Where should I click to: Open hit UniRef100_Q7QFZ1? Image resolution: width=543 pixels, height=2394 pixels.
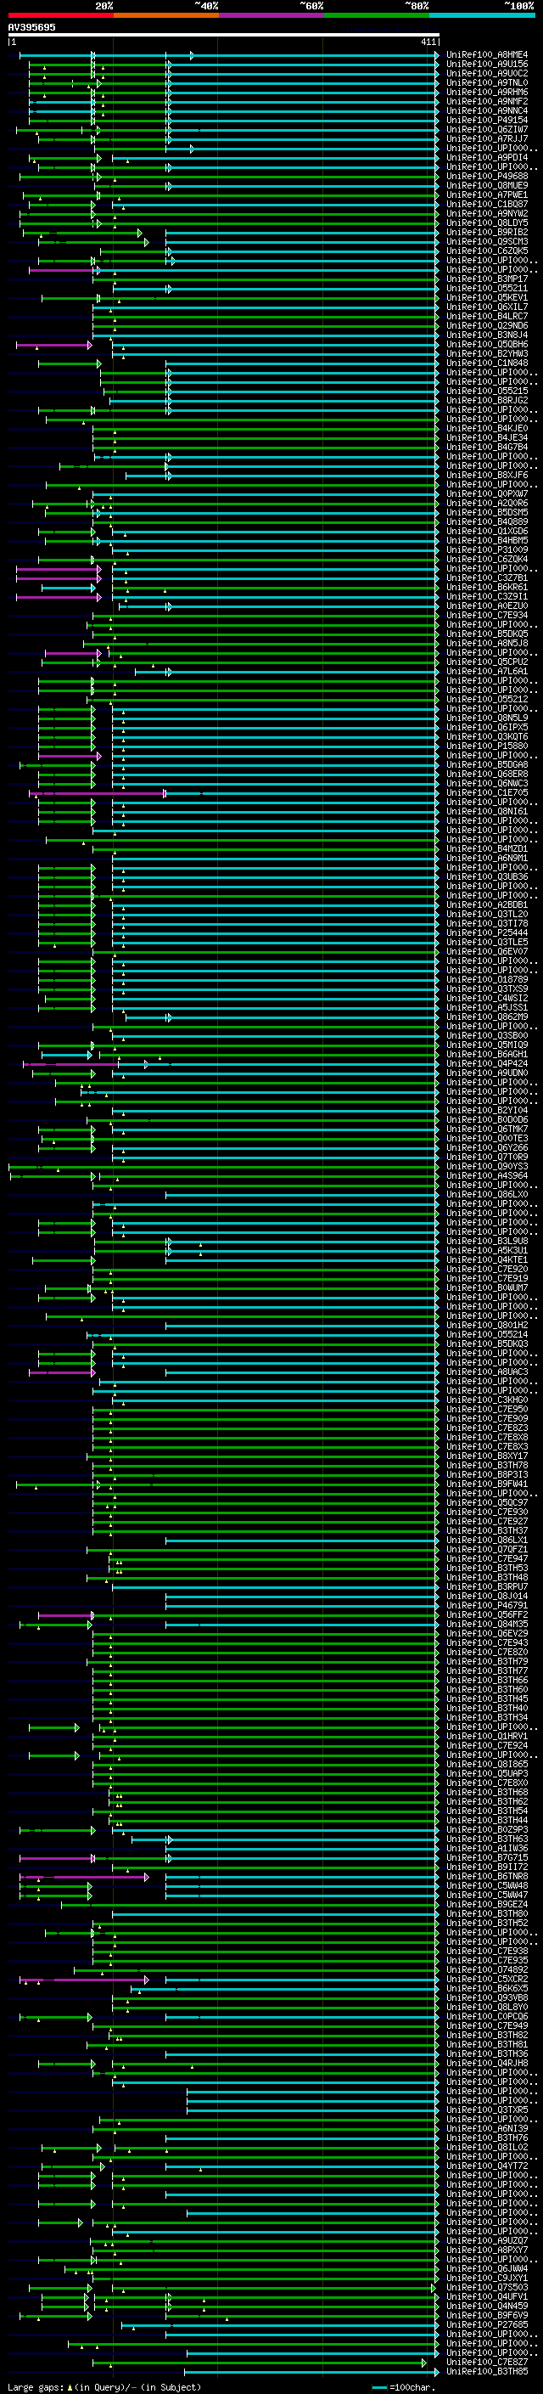click(487, 1550)
